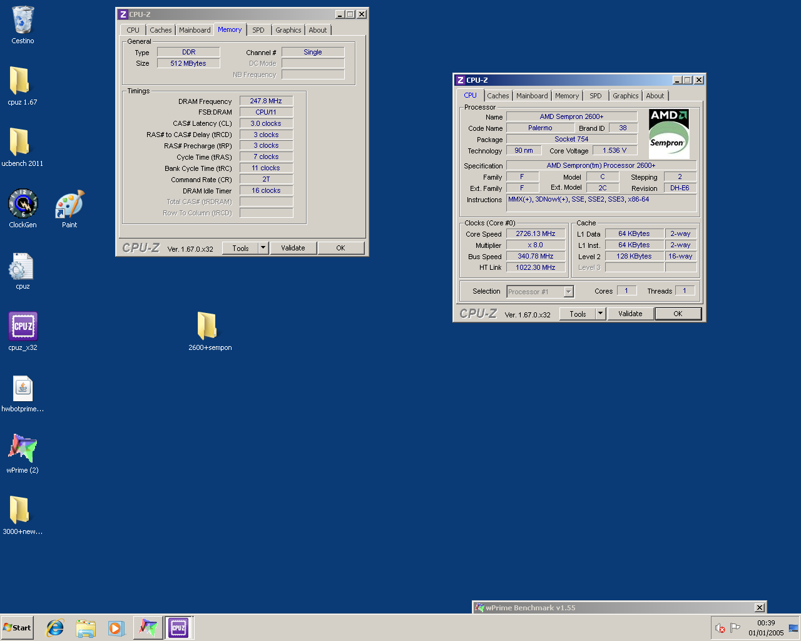Click the Level 2 cache value 128 KBytes

click(635, 256)
